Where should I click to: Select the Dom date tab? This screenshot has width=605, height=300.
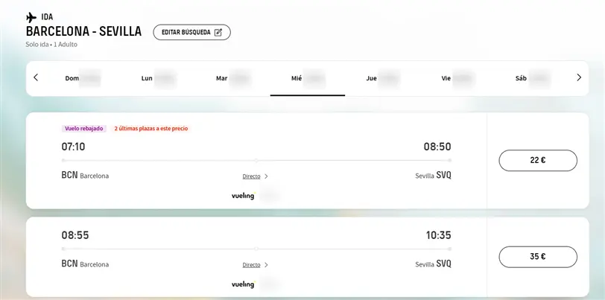(x=80, y=77)
